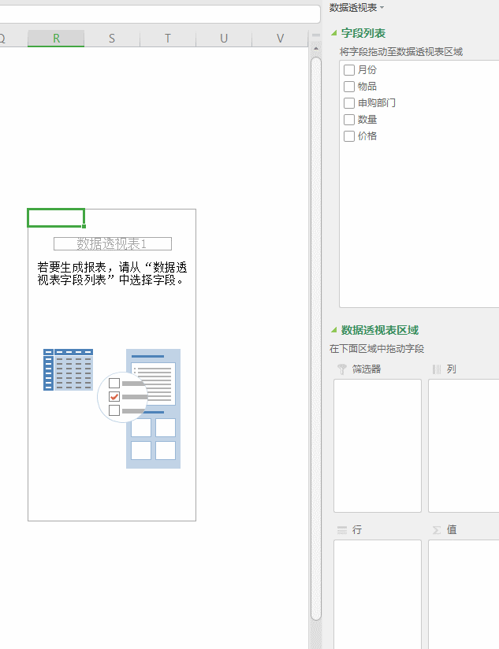Enable the 申购部门 field checkbox
Viewport: 499px width, 649px height.
(x=349, y=103)
